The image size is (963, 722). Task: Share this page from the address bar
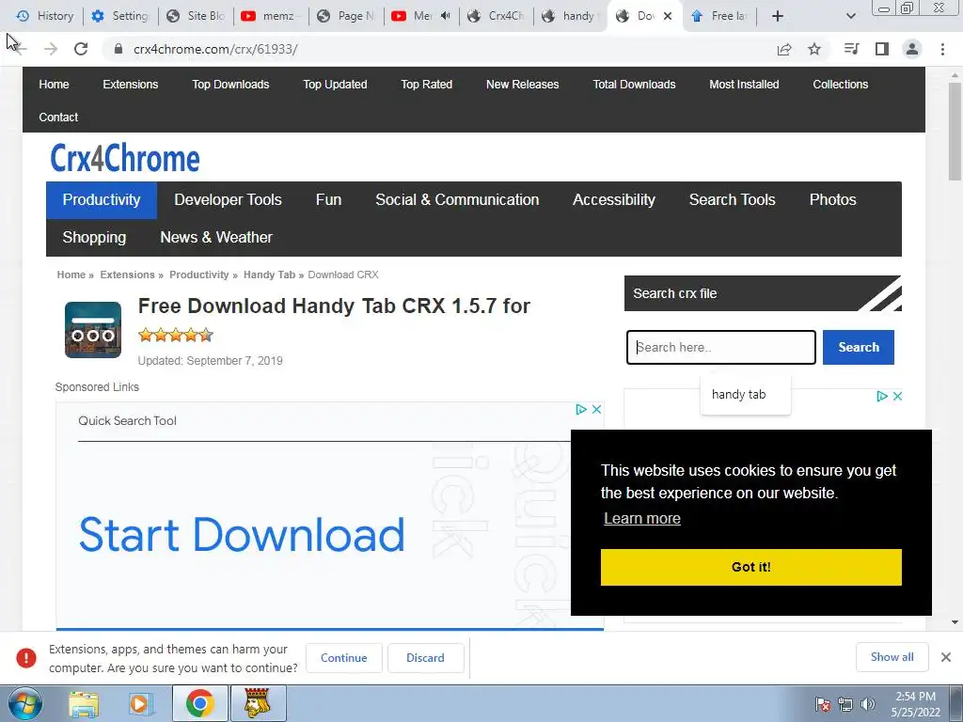tap(784, 49)
